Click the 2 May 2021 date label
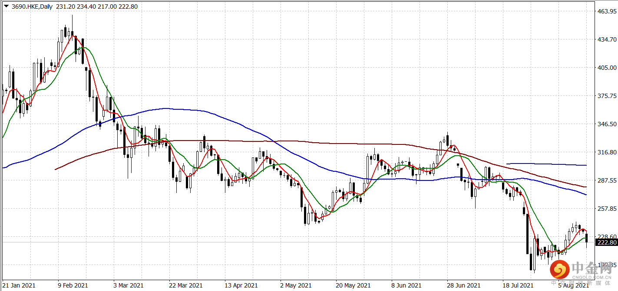Viewport: 618px width, 291px height. [x=296, y=285]
